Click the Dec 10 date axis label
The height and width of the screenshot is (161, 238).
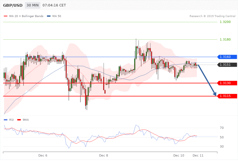(x=179, y=155)
